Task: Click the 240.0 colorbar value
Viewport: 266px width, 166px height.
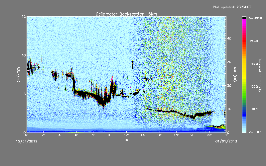Action: click(254, 41)
